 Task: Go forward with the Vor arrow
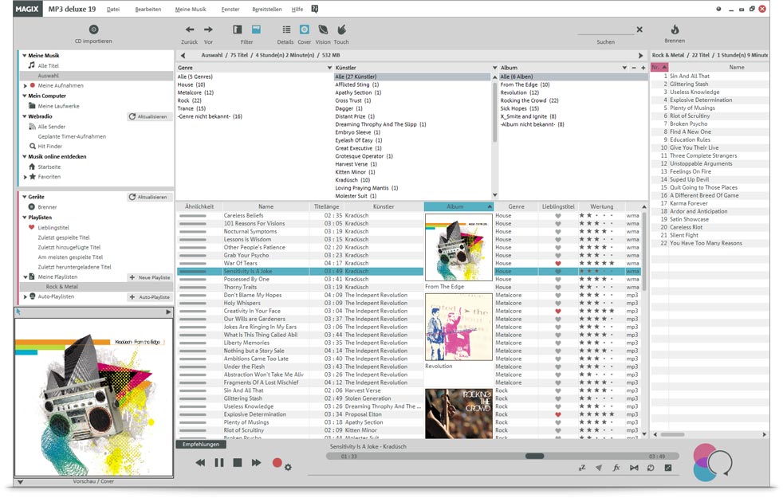point(208,29)
